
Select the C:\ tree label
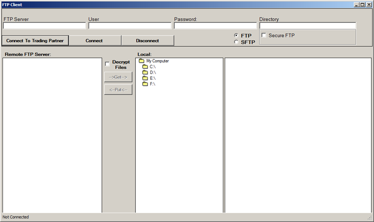pos(153,67)
